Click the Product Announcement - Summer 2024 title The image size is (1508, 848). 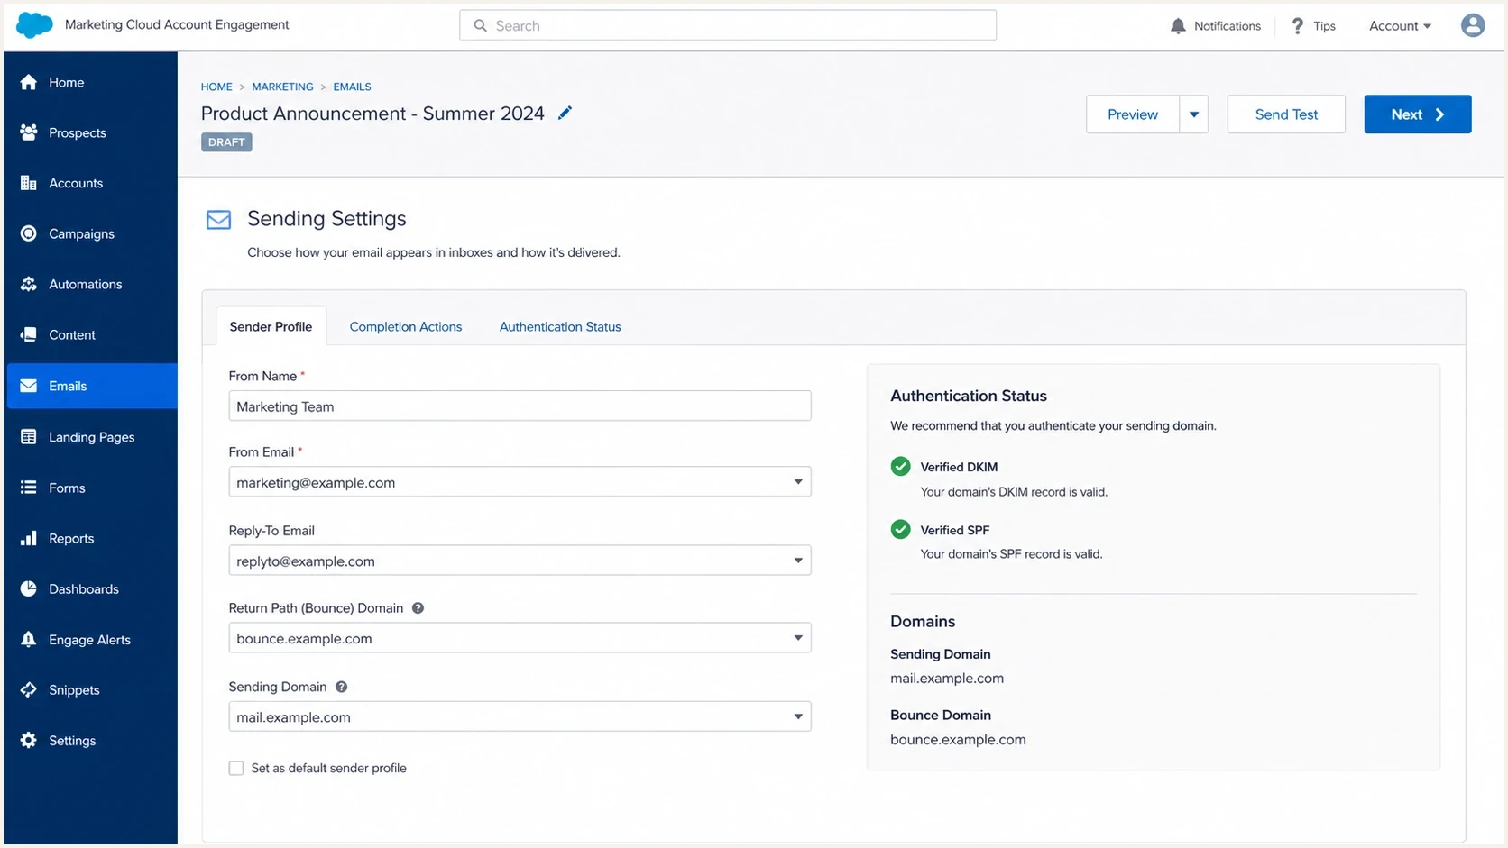pyautogui.click(x=372, y=114)
